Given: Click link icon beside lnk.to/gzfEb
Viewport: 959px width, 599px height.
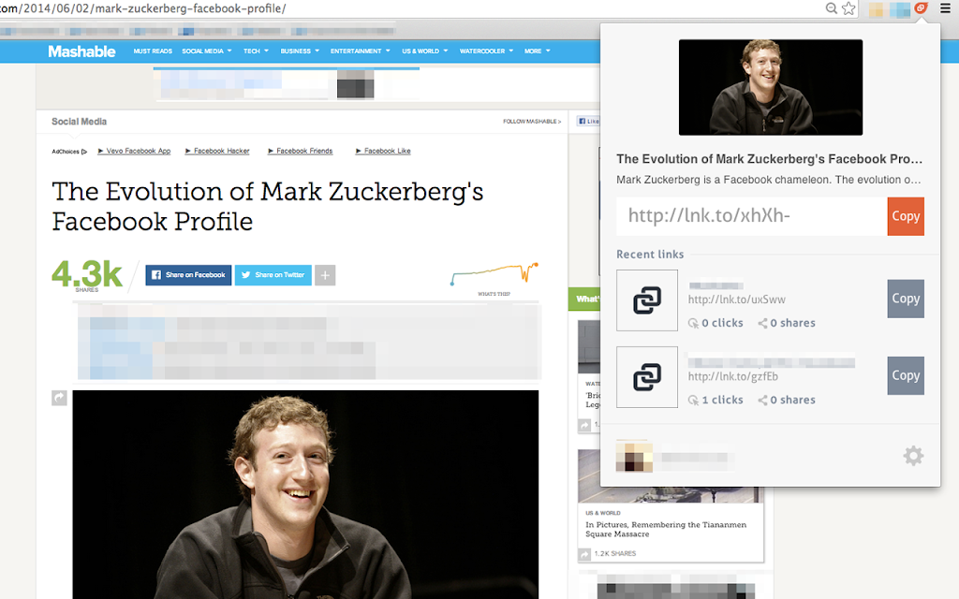Looking at the screenshot, I should tap(647, 377).
